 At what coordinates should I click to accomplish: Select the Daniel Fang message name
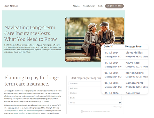click(133, 93)
